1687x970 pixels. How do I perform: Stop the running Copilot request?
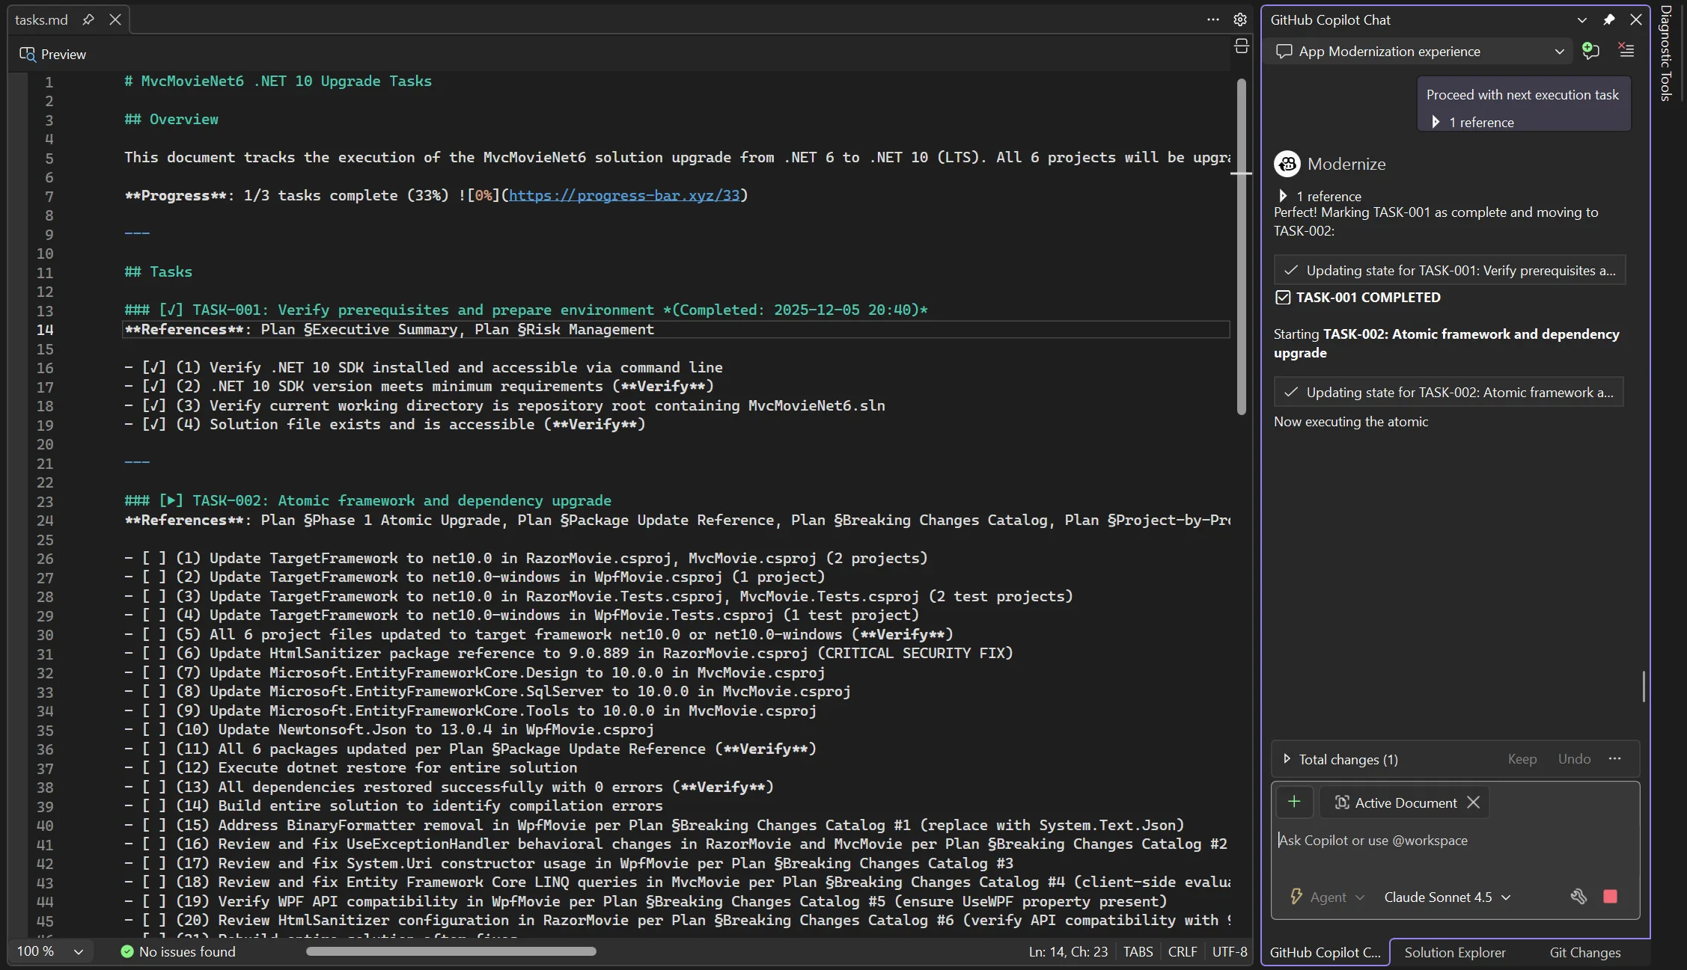click(1611, 897)
